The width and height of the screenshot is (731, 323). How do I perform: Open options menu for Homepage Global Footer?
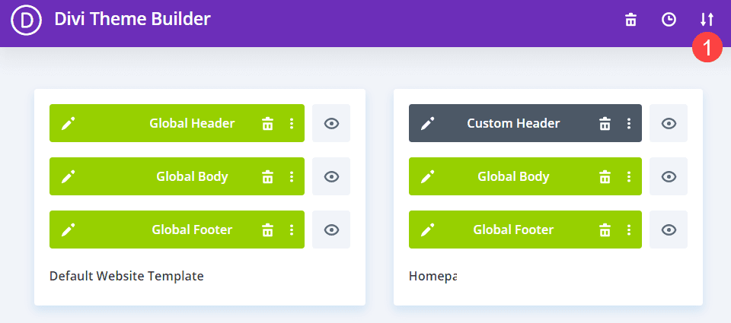(x=628, y=230)
